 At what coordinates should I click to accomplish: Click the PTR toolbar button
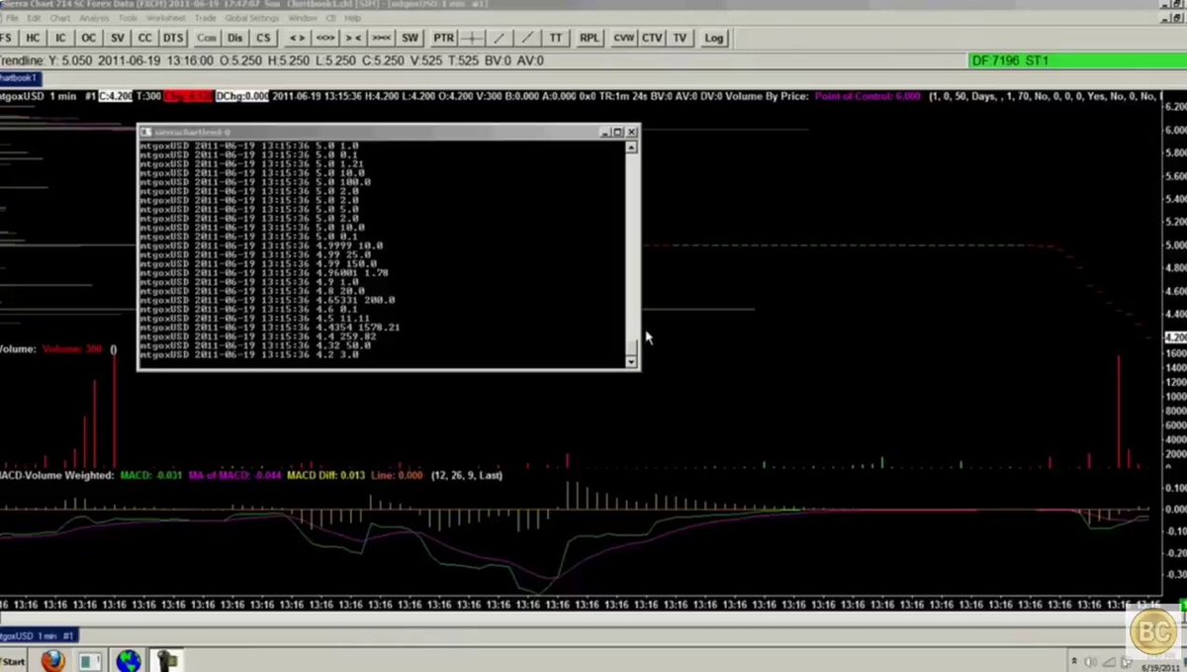pyautogui.click(x=444, y=38)
